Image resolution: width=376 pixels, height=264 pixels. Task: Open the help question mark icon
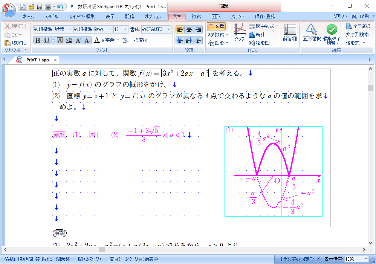[354, 17]
